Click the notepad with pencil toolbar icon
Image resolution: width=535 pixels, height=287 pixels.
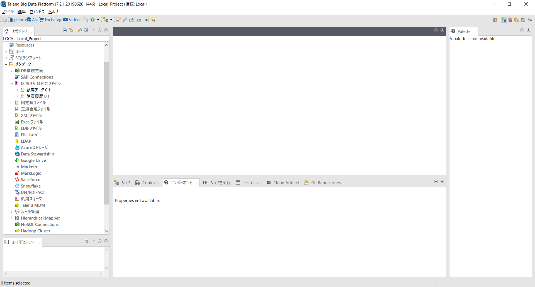(119, 20)
